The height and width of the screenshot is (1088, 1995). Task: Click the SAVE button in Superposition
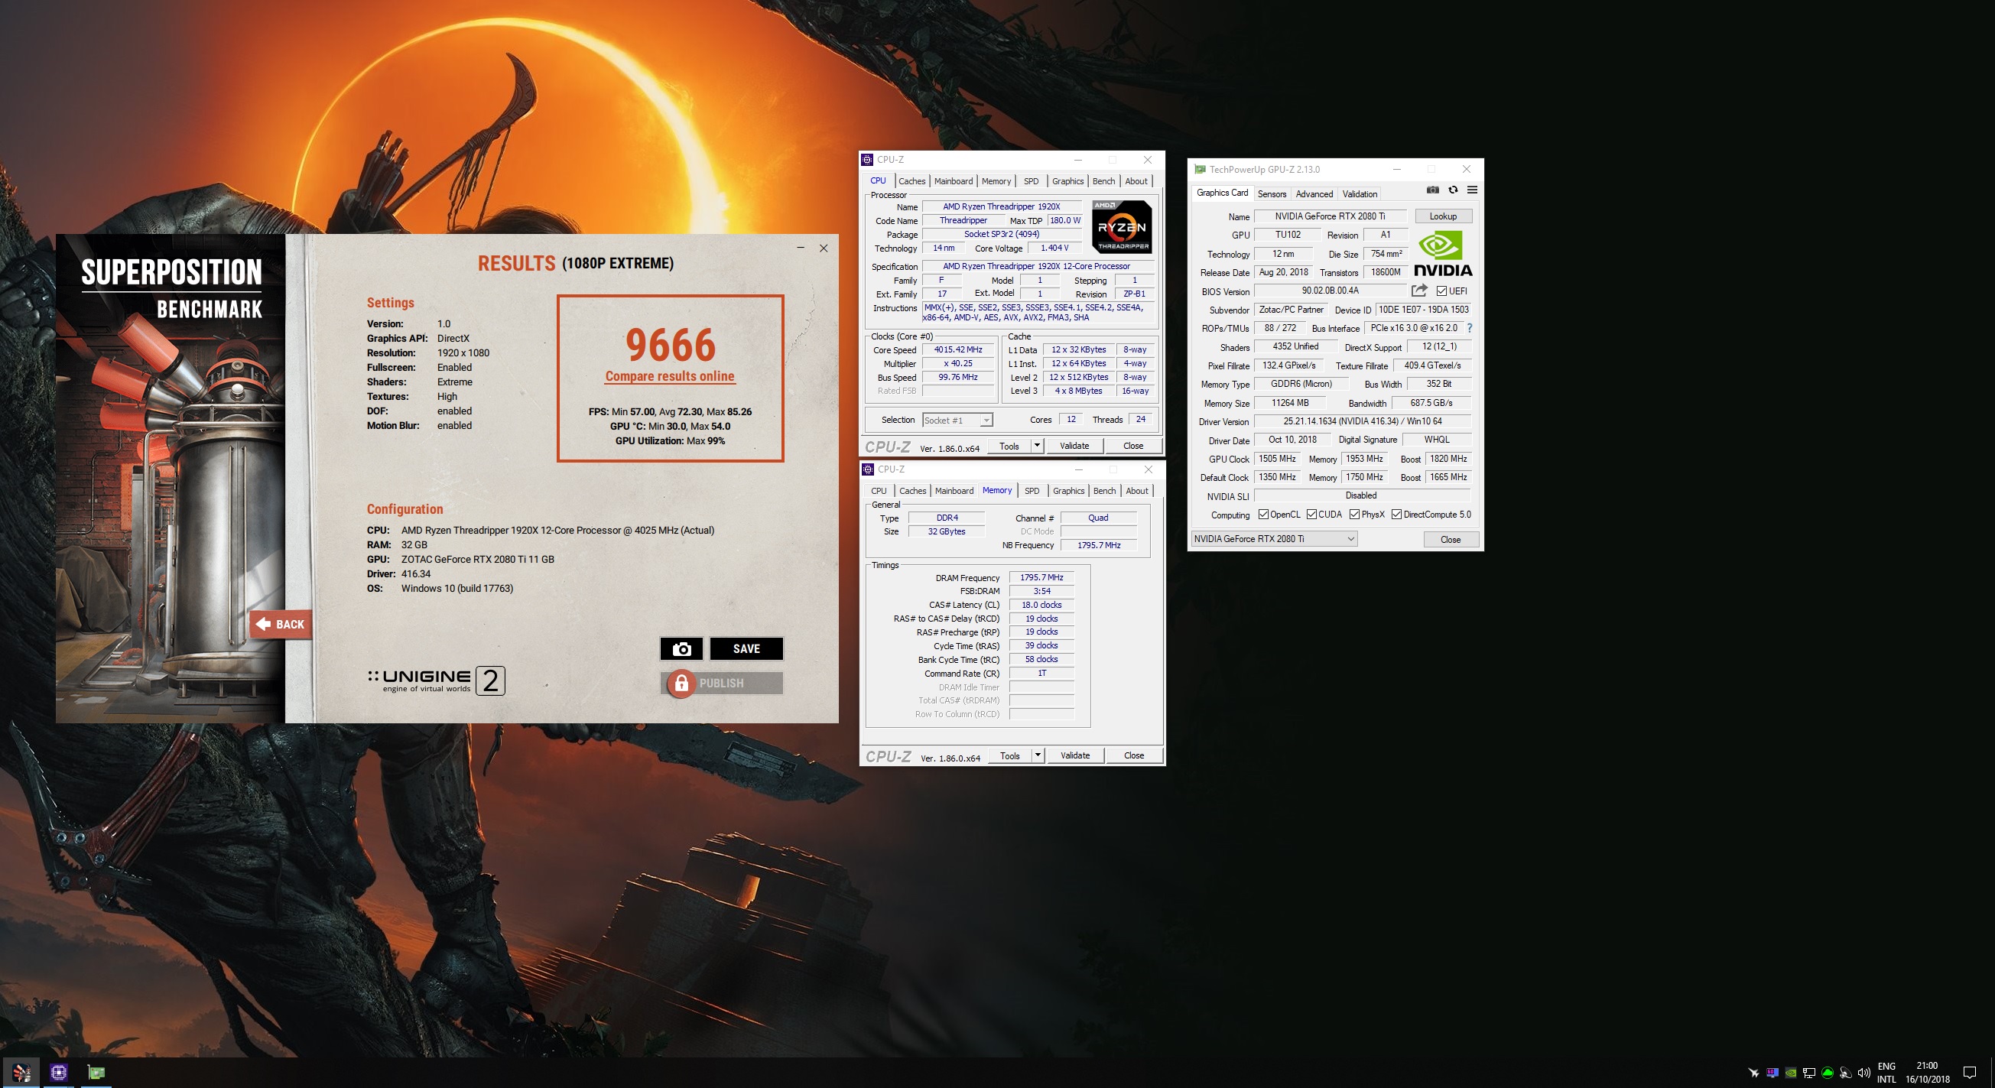[746, 648]
